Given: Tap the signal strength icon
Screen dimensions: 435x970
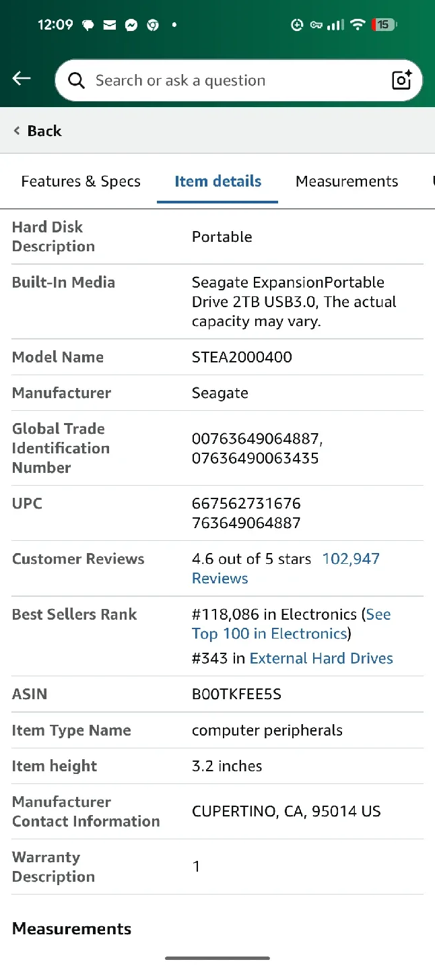Looking at the screenshot, I should pyautogui.click(x=336, y=24).
